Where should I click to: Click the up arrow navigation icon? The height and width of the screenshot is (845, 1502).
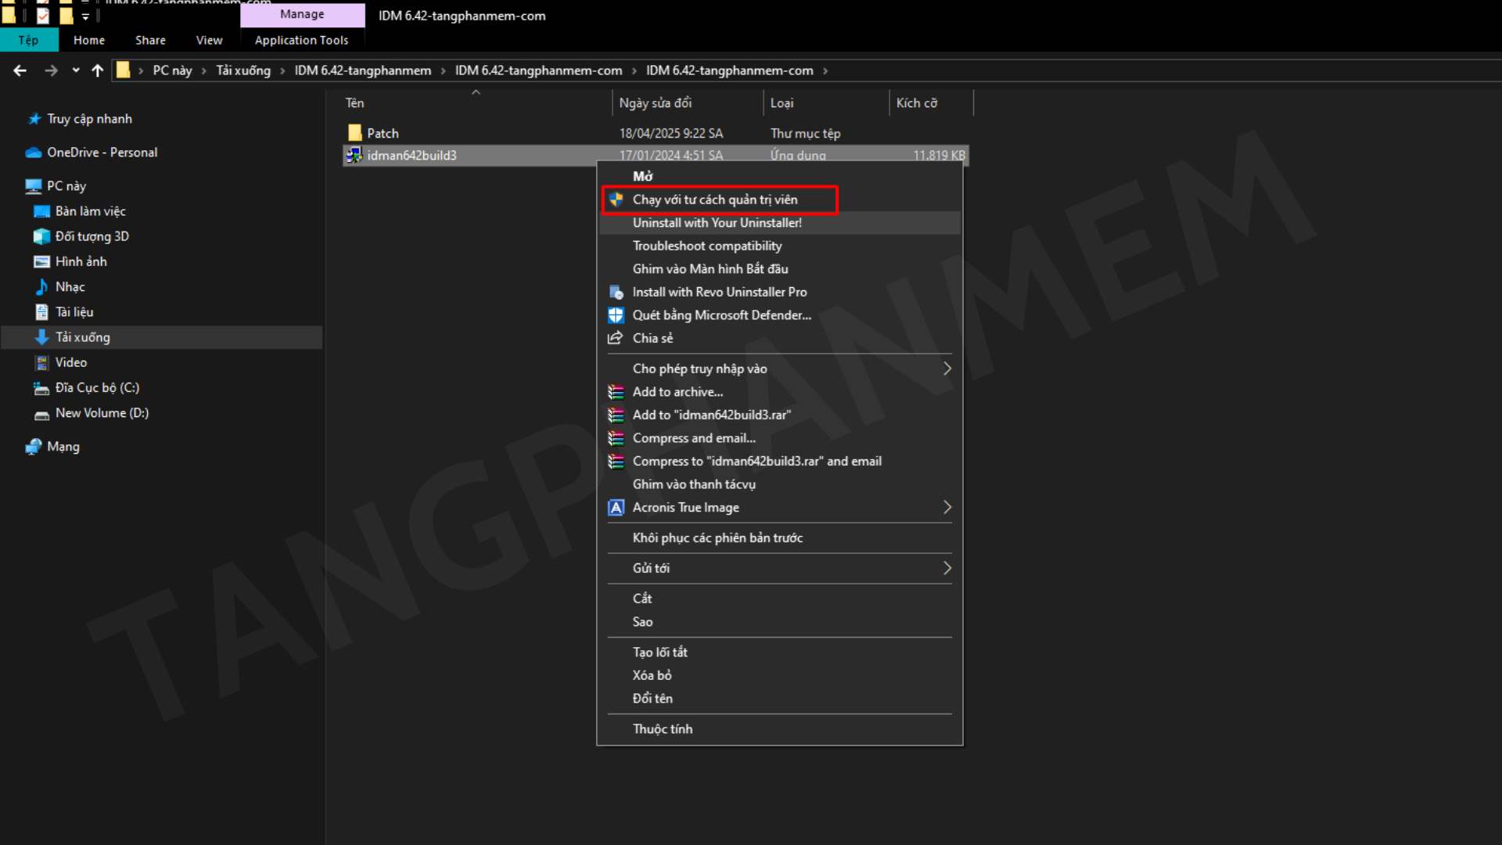point(97,70)
